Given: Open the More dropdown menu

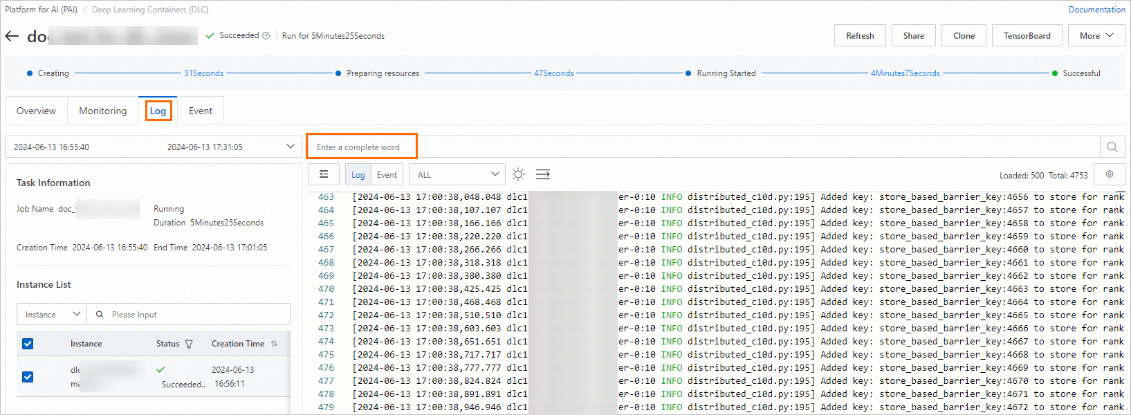Looking at the screenshot, I should (x=1096, y=36).
